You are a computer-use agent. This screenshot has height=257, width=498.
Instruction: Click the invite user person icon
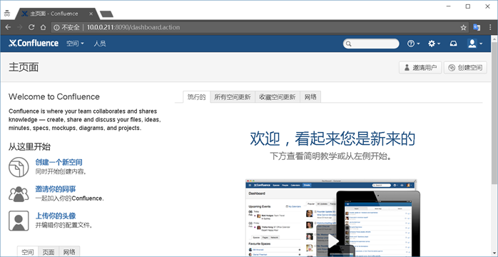coord(407,67)
